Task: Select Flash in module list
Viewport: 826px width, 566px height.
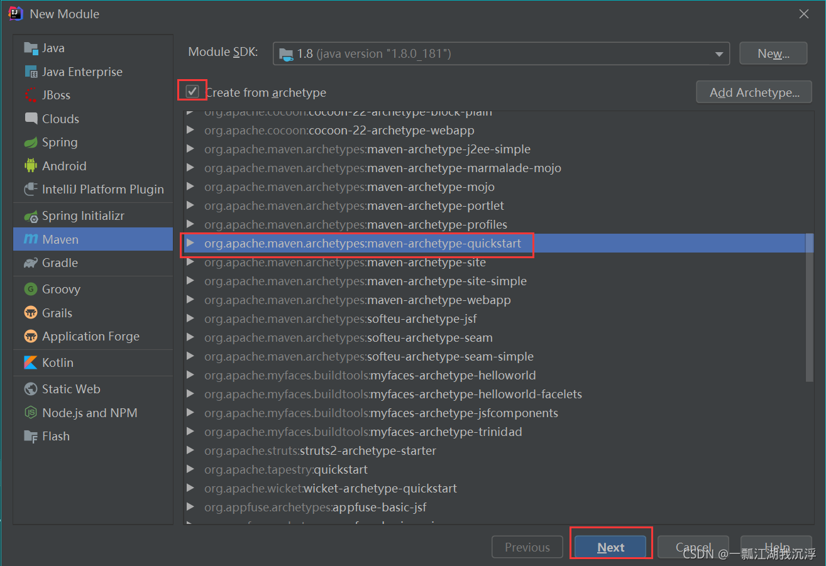Action: coord(93,437)
